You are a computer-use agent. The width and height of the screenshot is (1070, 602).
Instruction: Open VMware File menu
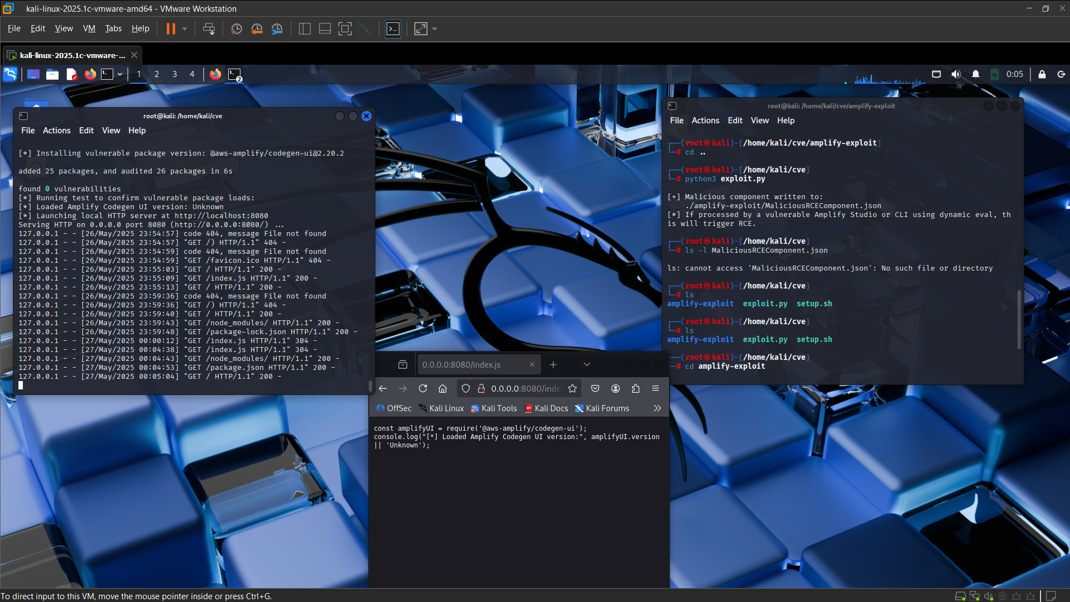14,28
